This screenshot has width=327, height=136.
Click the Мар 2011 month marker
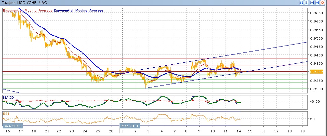pyautogui.click(x=130, y=126)
